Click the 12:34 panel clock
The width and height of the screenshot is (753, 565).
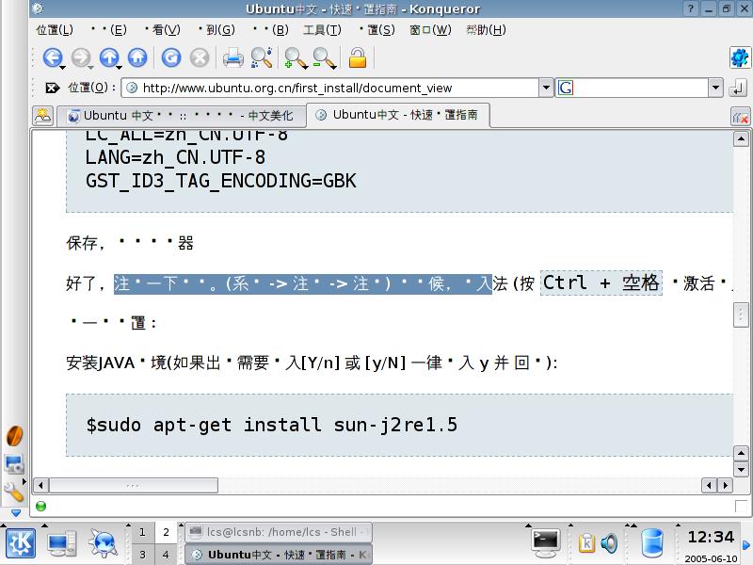pyautogui.click(x=711, y=537)
